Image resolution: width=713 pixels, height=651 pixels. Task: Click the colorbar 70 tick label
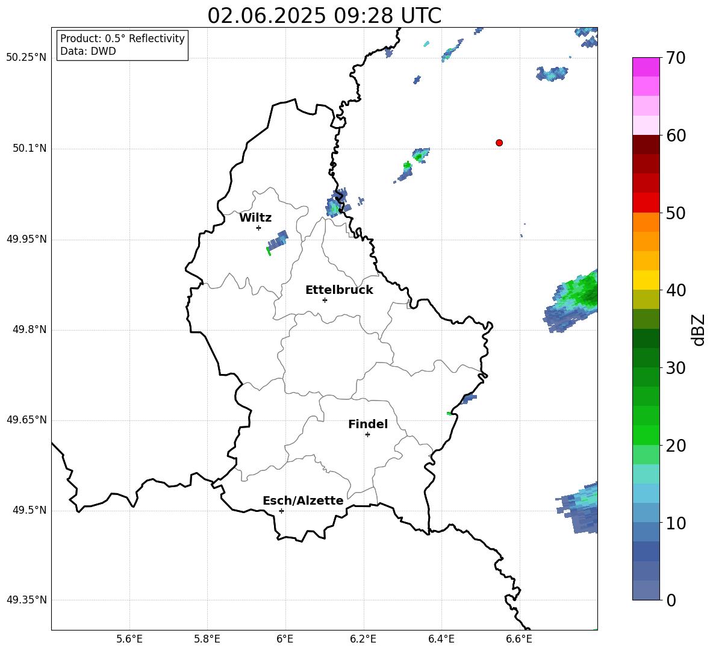click(x=676, y=58)
